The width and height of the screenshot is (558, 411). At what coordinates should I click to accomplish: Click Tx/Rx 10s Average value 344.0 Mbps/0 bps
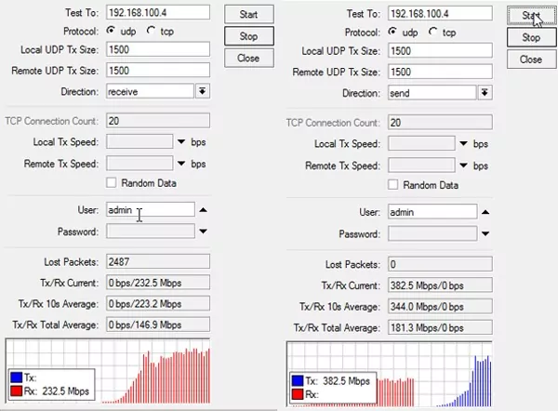click(x=440, y=306)
